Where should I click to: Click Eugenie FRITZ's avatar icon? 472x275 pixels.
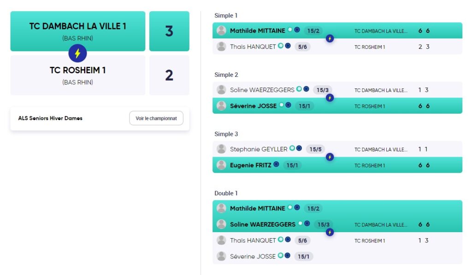tap(222, 165)
